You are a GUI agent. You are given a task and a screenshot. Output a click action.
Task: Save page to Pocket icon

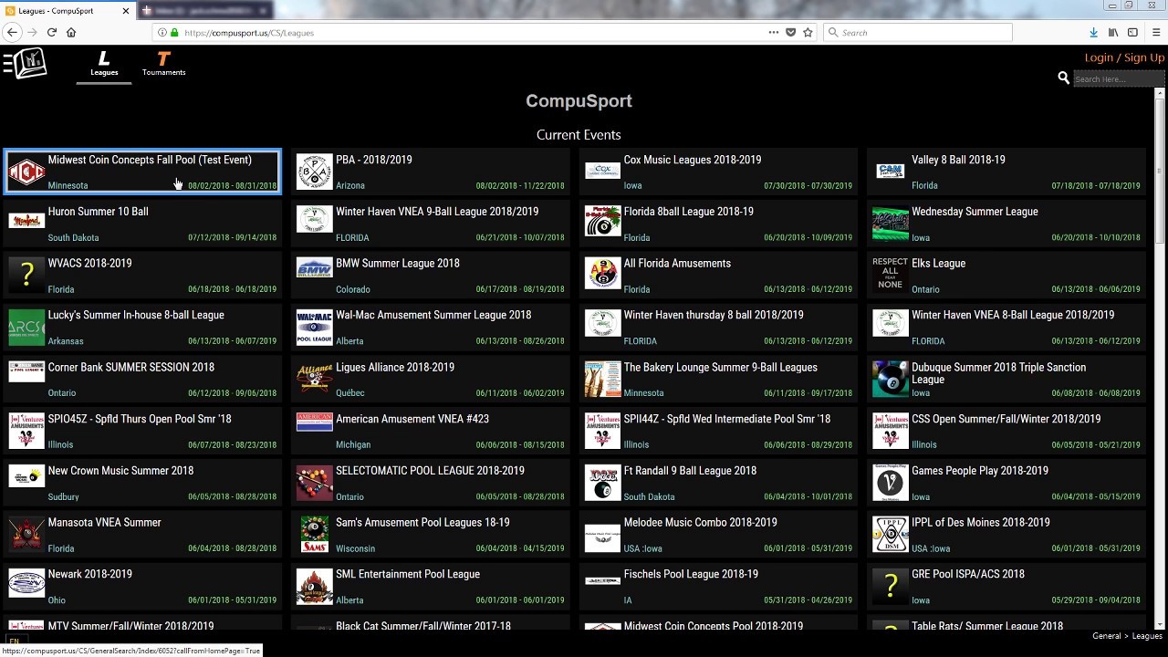791,32
